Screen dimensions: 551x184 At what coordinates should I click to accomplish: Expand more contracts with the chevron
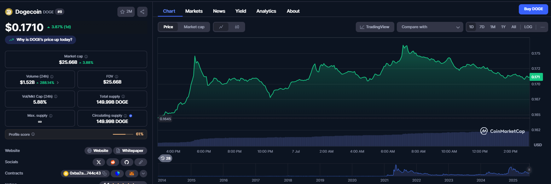click(x=143, y=173)
